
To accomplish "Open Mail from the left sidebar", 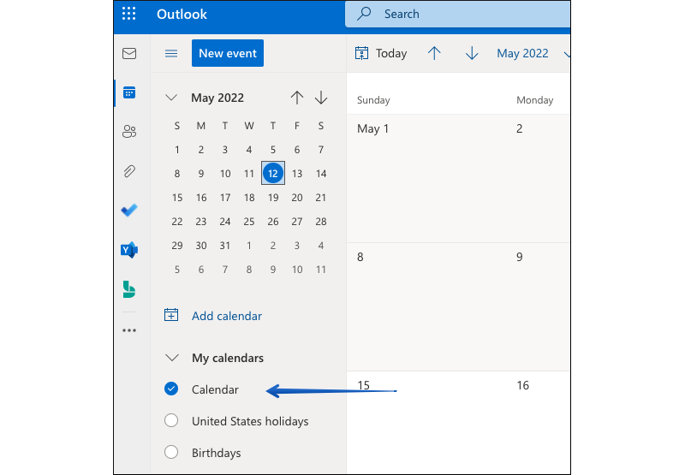I will (129, 54).
